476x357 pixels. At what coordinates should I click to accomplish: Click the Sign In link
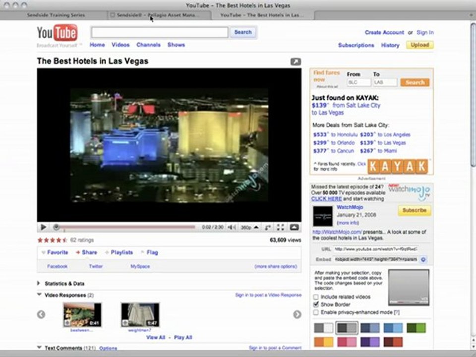(x=425, y=33)
